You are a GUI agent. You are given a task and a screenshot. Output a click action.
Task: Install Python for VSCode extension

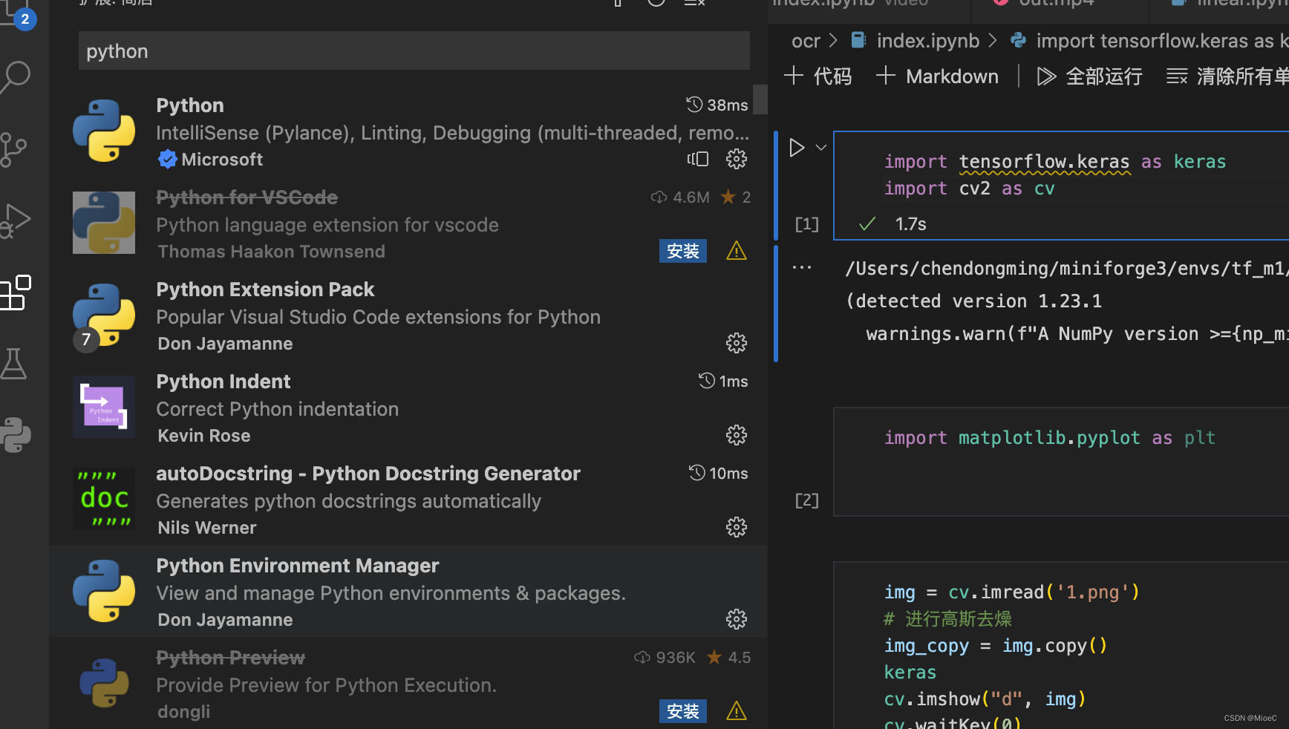point(683,251)
